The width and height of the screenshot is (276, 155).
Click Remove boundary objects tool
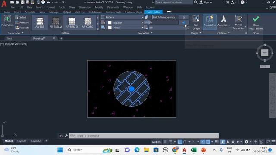point(22,22)
